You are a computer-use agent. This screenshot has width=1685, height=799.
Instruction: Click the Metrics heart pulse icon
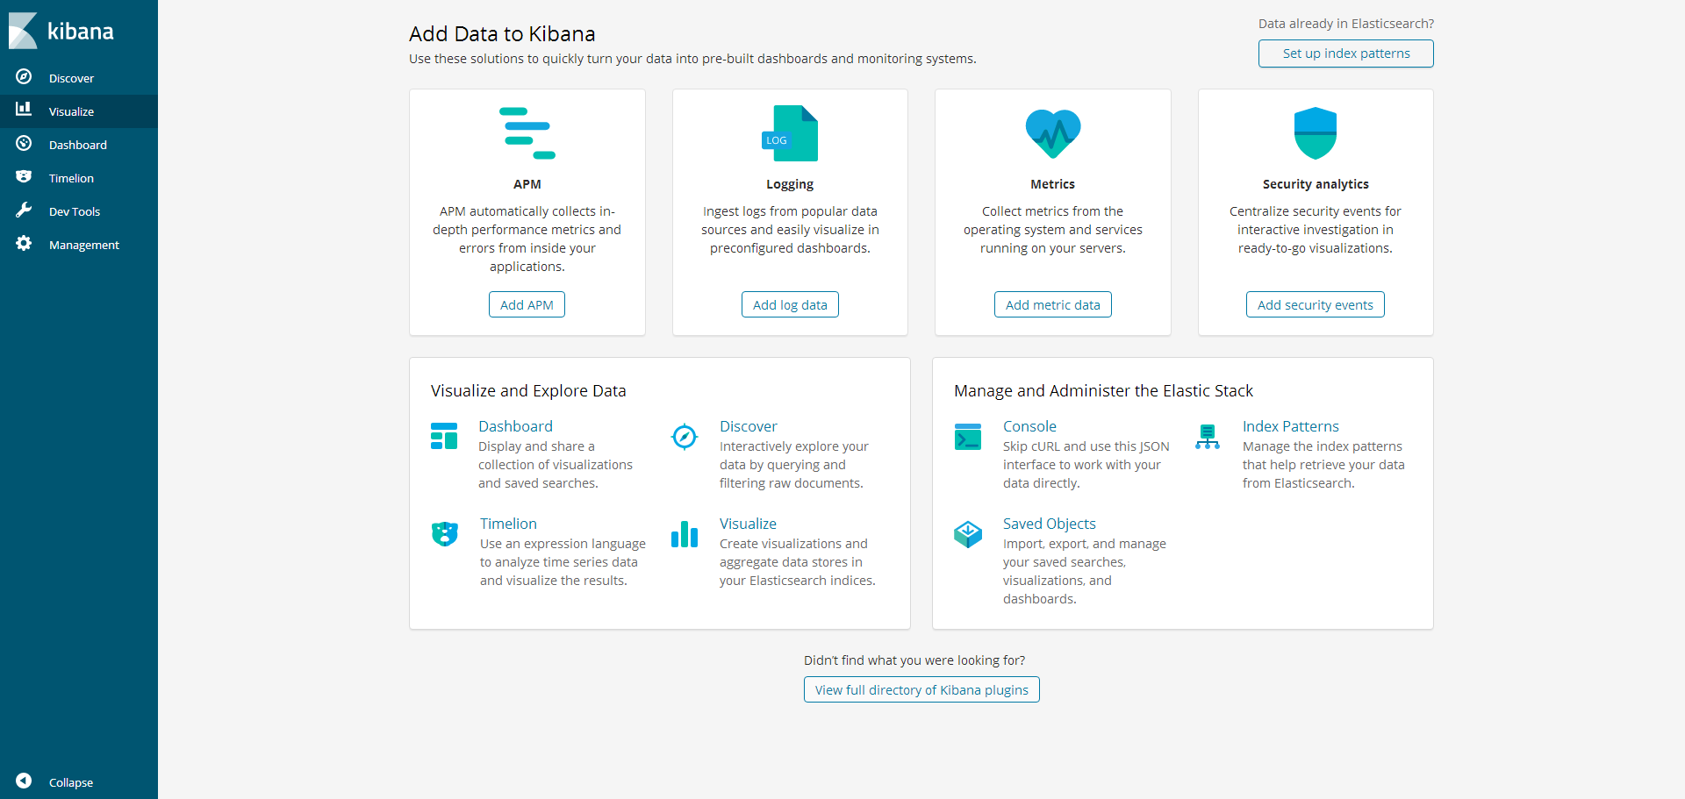pos(1053,133)
